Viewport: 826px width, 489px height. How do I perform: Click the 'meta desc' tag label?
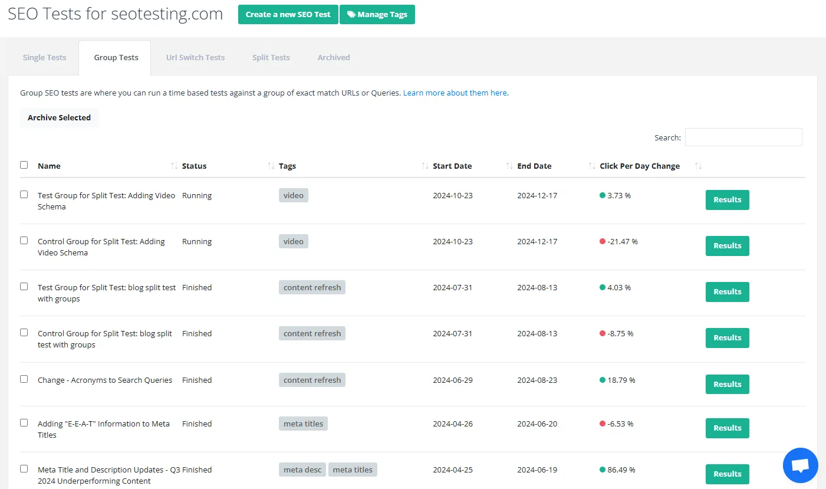[x=302, y=470]
